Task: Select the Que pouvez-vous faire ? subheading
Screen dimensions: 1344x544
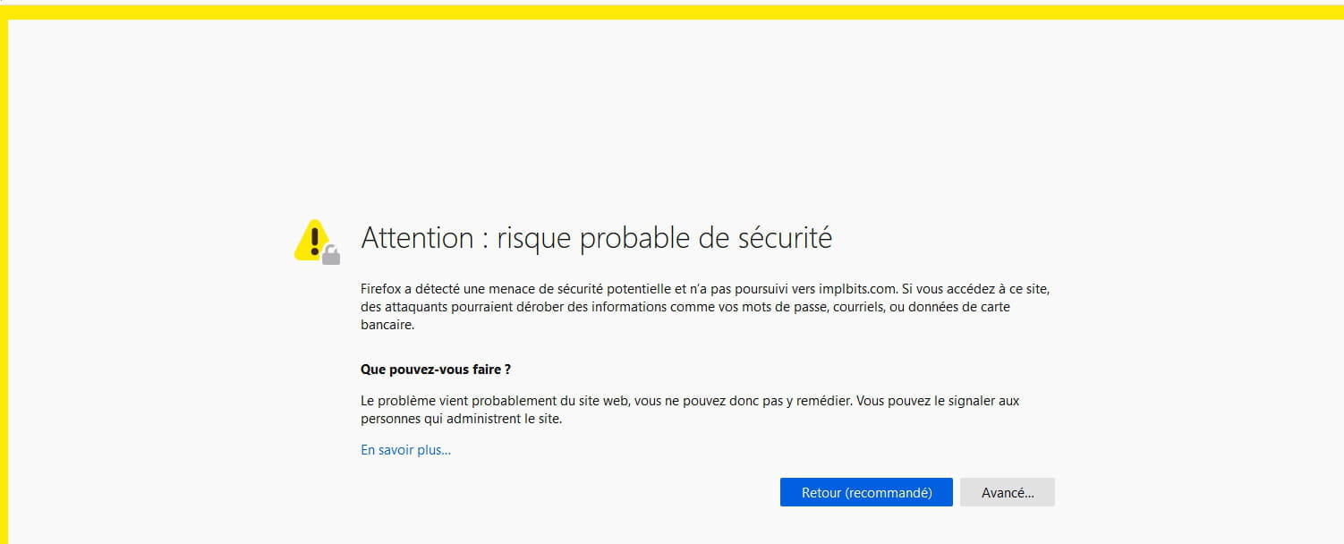Action: point(436,369)
